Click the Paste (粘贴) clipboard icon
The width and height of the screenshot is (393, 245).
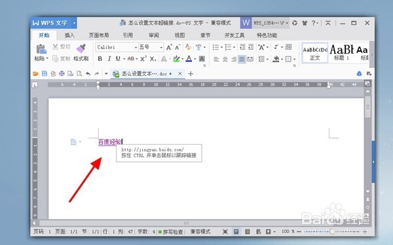41,49
